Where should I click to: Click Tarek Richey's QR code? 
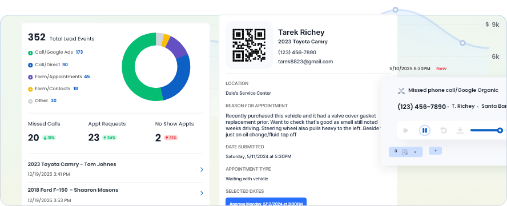click(250, 45)
